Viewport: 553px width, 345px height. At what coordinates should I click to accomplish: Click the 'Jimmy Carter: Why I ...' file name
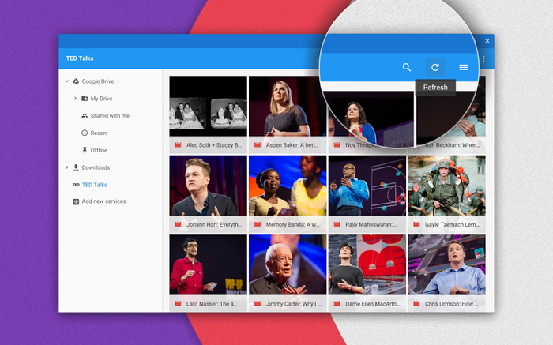pos(293,303)
